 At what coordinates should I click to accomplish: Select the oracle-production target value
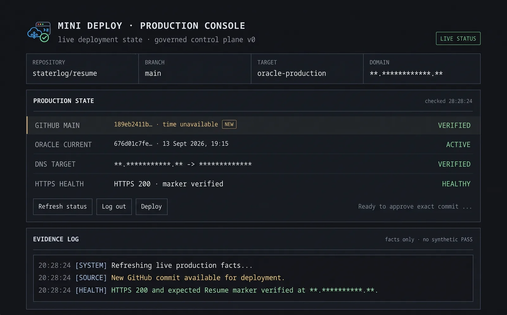292,73
